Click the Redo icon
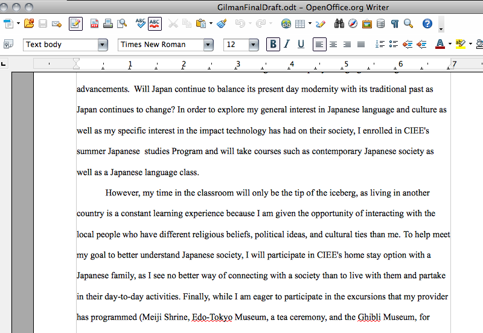Screen dimensions: 483x333 (261, 24)
